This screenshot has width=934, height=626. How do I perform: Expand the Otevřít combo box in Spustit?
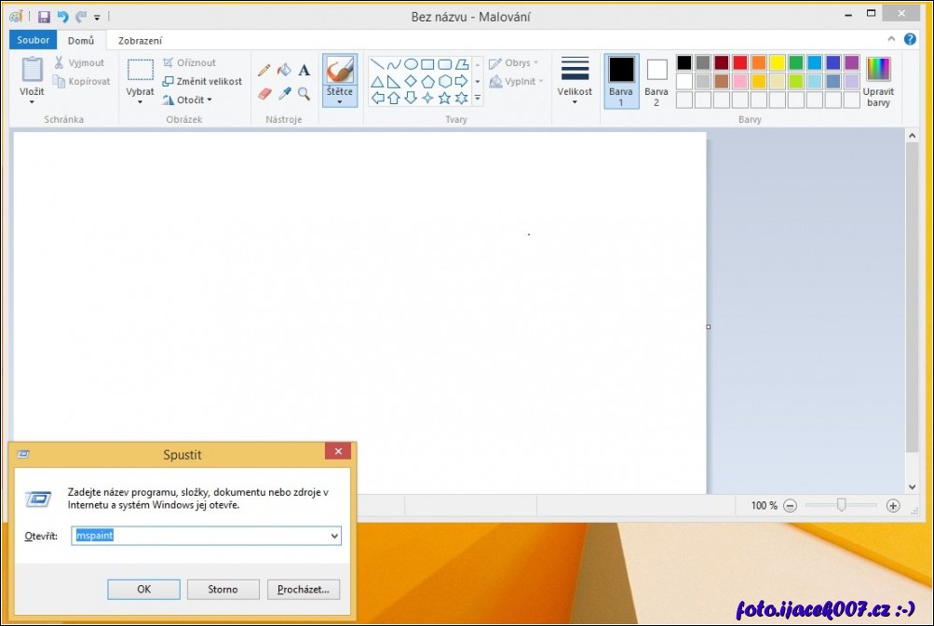[334, 536]
